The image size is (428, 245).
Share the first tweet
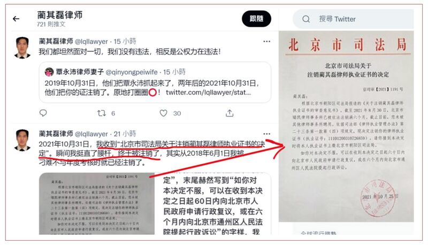(230, 113)
